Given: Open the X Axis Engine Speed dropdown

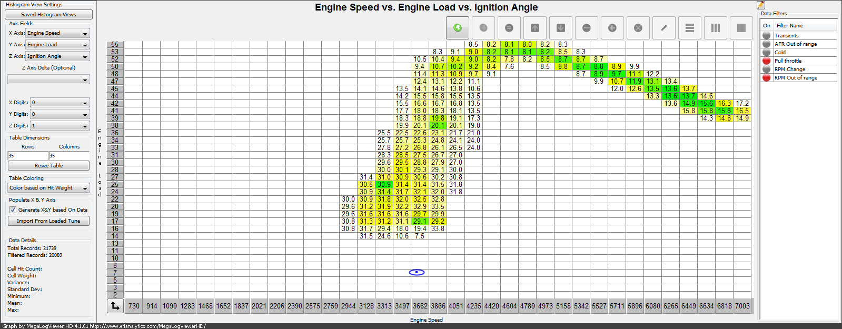Looking at the screenshot, I should point(58,33).
